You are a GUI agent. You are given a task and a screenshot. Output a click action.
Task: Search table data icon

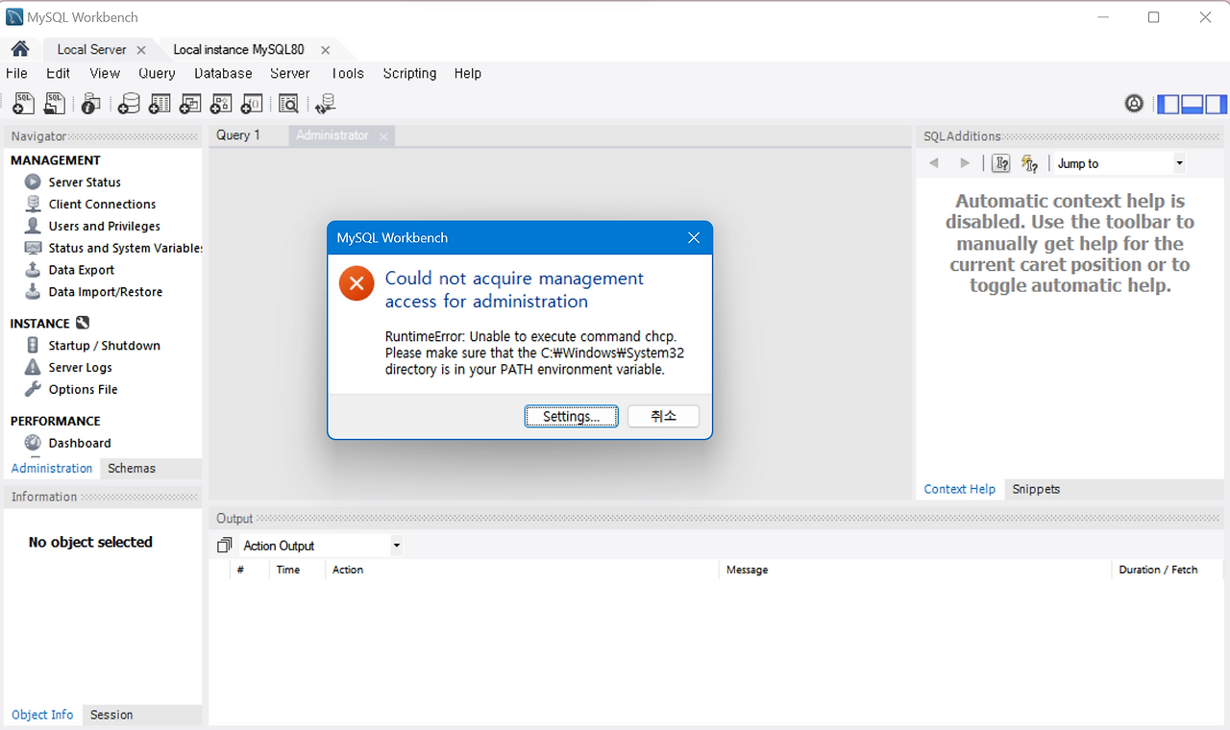point(288,104)
